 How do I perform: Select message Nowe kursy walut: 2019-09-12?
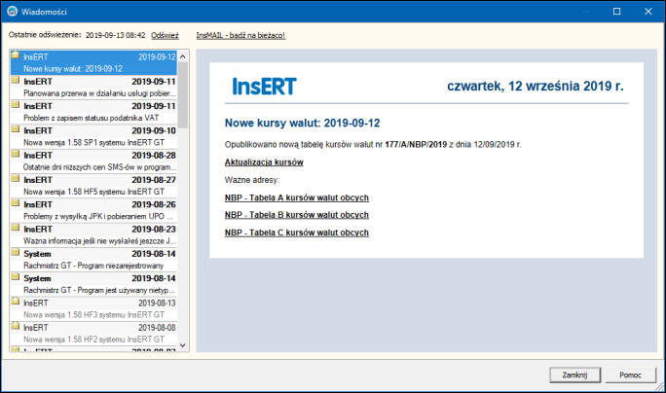[93, 62]
